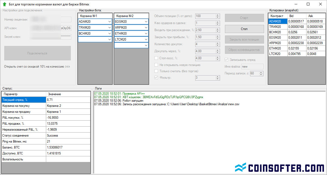Open the XRPM20 dropdown in Корзина №2
The height and width of the screenshot is (175, 327).
[x=146, y=27]
